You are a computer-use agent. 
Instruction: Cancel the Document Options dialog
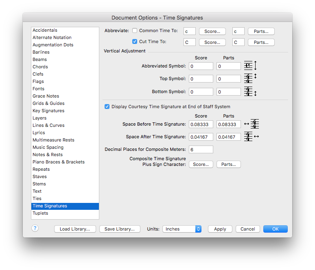(x=248, y=229)
